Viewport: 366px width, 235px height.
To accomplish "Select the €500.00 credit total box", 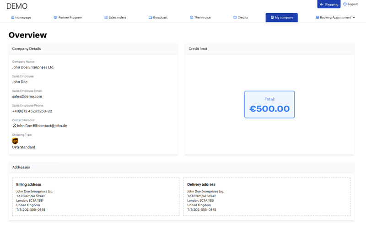I will [269, 105].
